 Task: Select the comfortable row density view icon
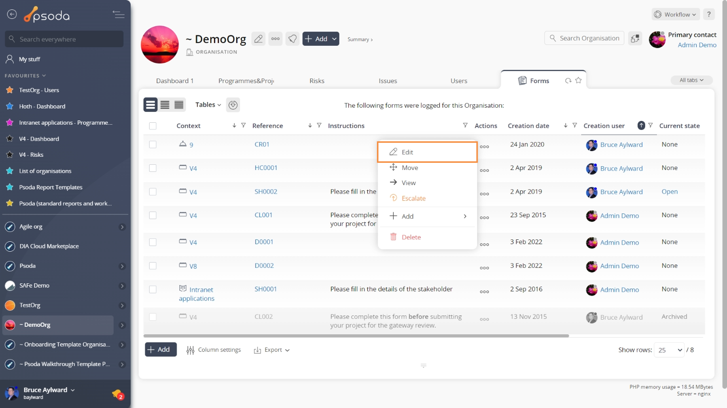click(x=151, y=105)
